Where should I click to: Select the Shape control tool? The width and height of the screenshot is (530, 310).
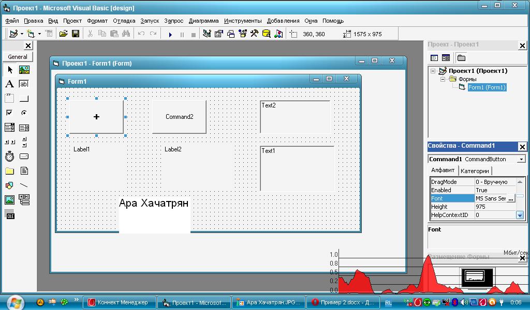[10, 185]
